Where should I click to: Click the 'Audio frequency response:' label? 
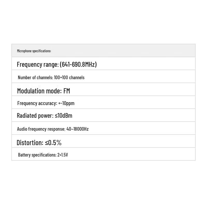coord(41,129)
